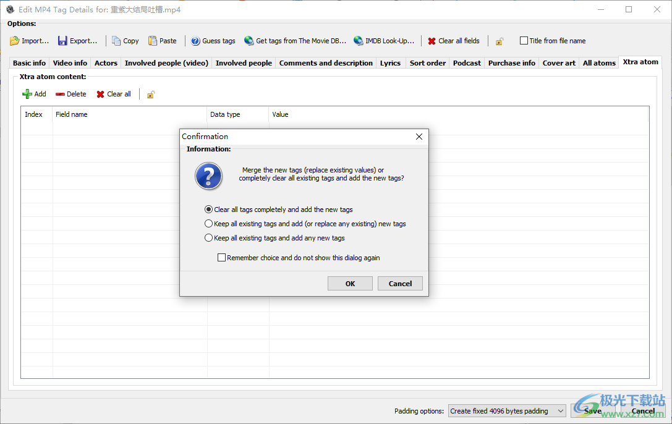Click the app icon in title bar
Image resolution: width=672 pixels, height=424 pixels.
(x=11, y=9)
